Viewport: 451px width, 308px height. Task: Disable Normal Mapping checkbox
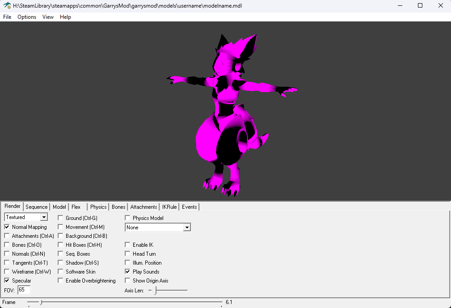(x=7, y=227)
